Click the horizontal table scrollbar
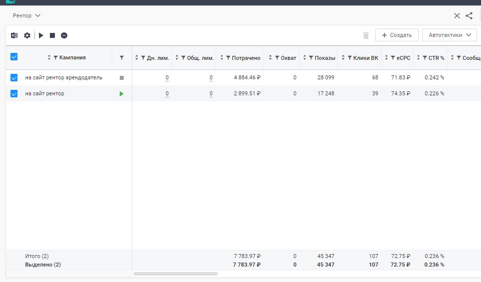Image resolution: width=481 pixels, height=282 pixels. 176,274
